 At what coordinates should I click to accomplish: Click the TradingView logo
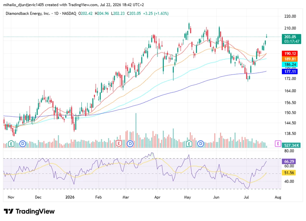click(x=29, y=211)
